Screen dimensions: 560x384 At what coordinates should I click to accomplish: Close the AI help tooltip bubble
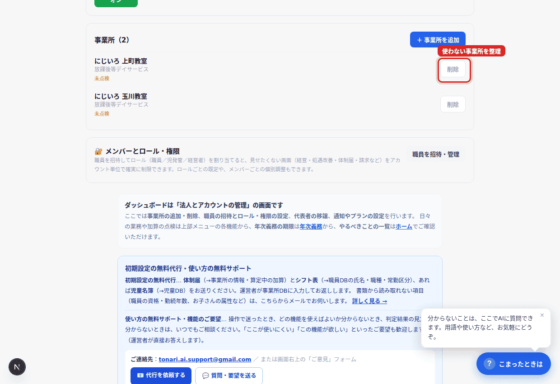coord(542,315)
